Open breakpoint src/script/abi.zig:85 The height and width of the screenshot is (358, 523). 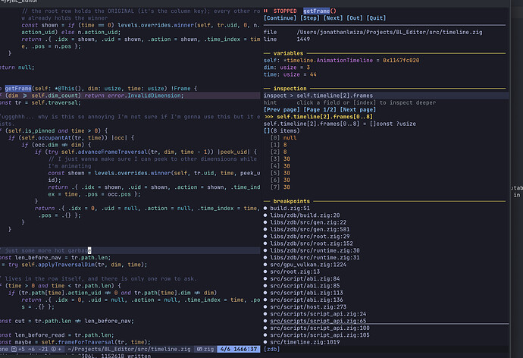[x=305, y=286]
